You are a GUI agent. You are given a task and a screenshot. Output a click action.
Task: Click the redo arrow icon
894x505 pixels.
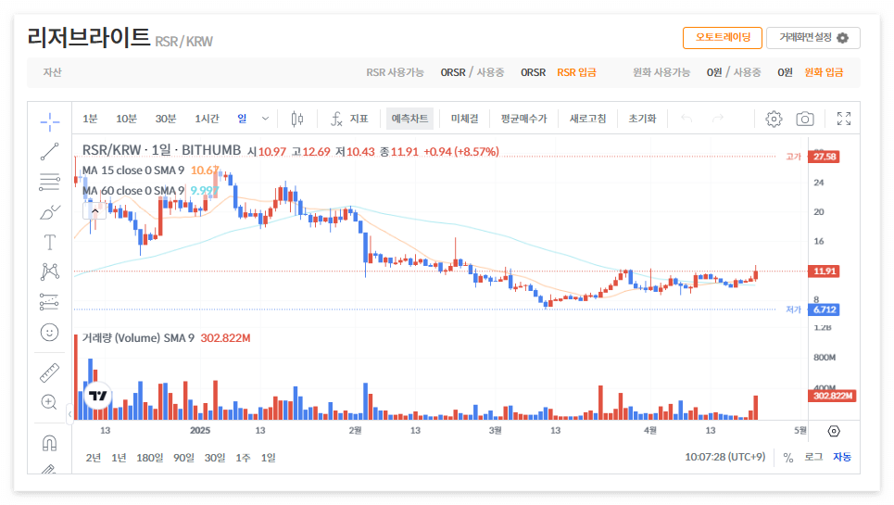[x=718, y=119]
